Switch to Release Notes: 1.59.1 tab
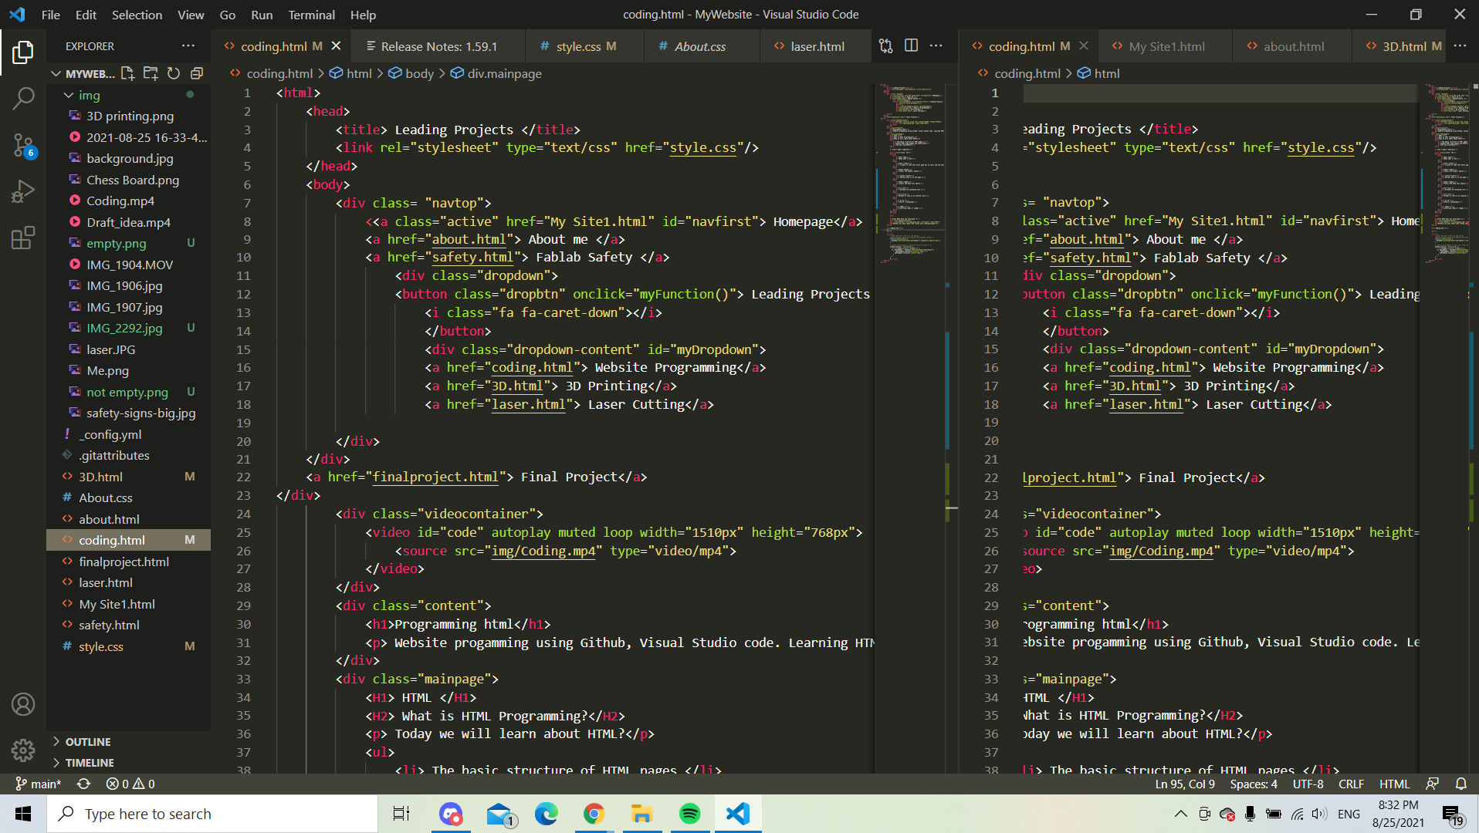The width and height of the screenshot is (1479, 833). point(438,46)
